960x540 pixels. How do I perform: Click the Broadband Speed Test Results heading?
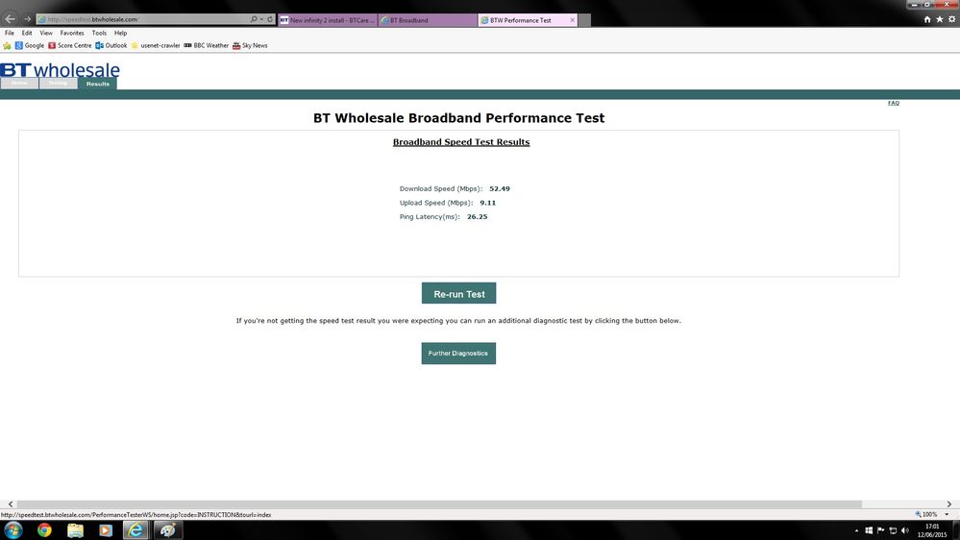461,142
